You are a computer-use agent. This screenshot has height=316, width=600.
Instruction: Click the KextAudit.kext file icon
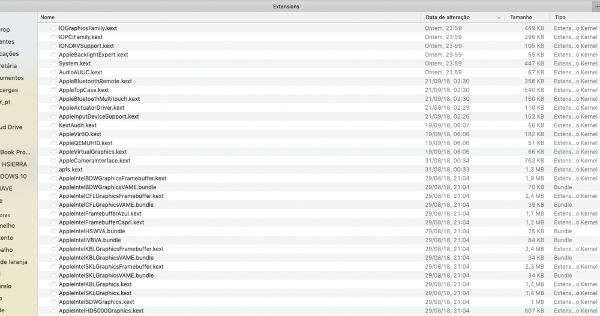click(x=53, y=125)
